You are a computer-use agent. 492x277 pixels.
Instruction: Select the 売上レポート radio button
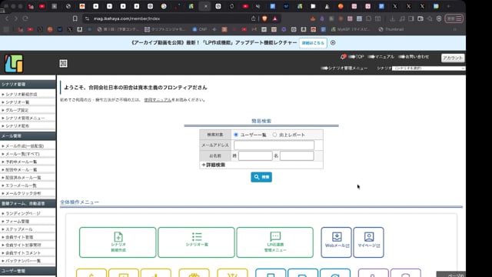click(274, 135)
